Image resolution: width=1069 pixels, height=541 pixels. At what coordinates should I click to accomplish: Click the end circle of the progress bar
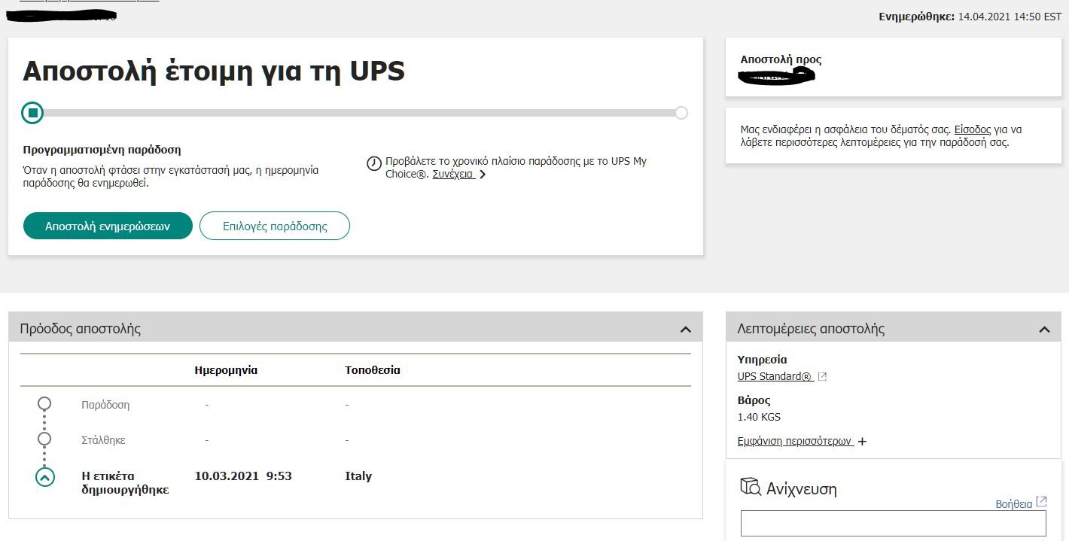pos(681,113)
